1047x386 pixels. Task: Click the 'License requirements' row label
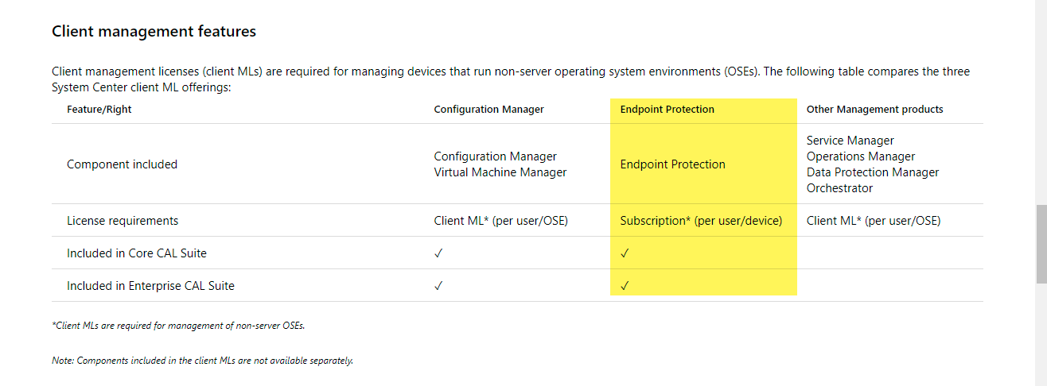[x=123, y=221]
